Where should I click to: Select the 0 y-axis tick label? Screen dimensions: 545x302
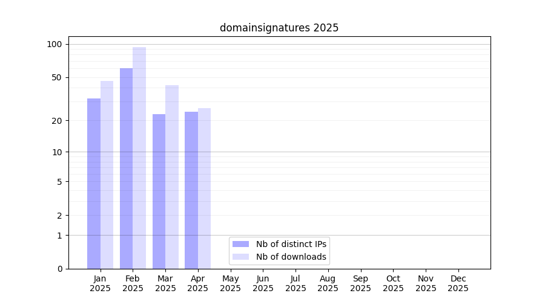[59, 269]
